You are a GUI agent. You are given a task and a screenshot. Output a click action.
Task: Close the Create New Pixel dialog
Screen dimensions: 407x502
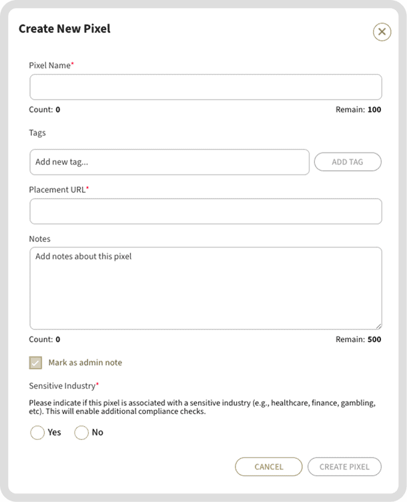(382, 32)
